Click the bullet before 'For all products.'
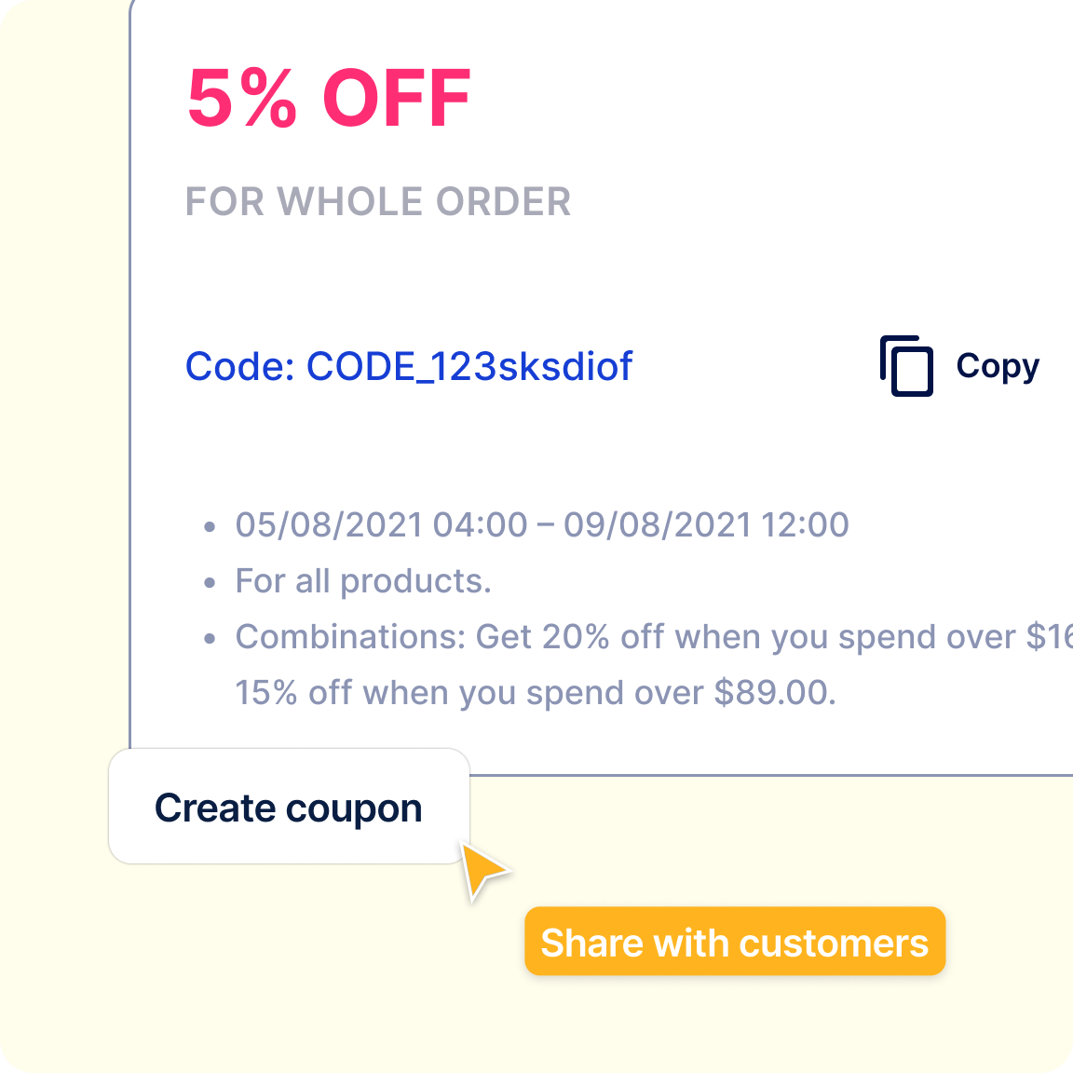1073x1073 pixels. pyautogui.click(x=211, y=583)
